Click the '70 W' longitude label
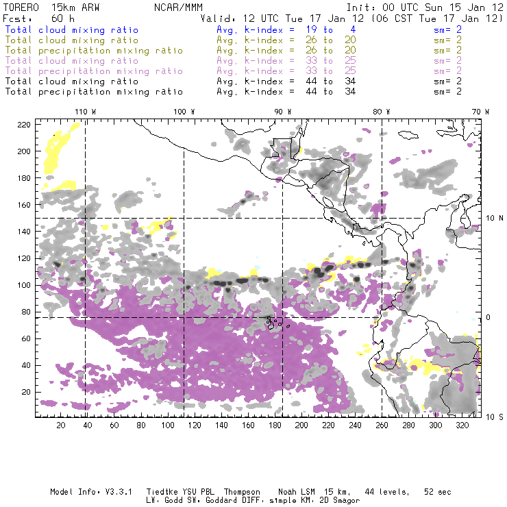This screenshot has width=507, height=507. (x=480, y=112)
